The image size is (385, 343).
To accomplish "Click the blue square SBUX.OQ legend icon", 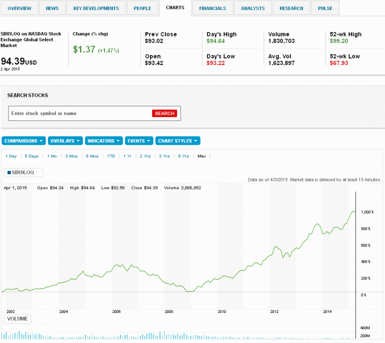I will [9, 172].
